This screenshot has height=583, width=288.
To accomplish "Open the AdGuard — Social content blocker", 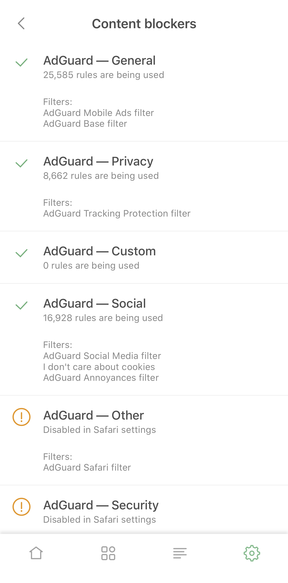I will pos(95,304).
